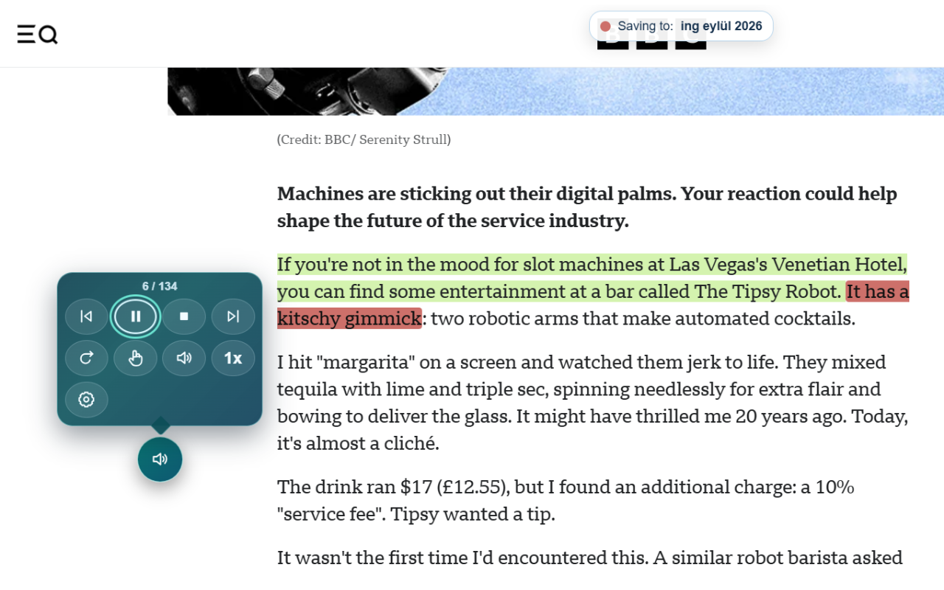Click the red highlighted 'kitschy gimmick' text
Image resolution: width=944 pixels, height=590 pixels.
tap(350, 319)
